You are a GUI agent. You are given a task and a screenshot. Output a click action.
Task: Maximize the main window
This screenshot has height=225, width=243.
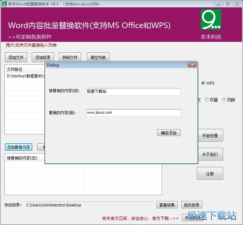pyautogui.click(x=228, y=4)
